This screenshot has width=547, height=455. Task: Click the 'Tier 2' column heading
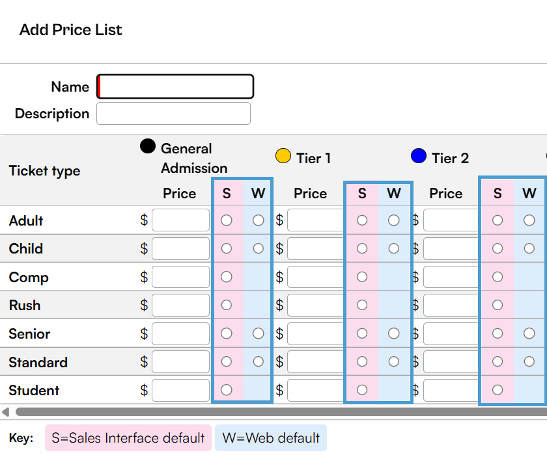[x=450, y=159]
